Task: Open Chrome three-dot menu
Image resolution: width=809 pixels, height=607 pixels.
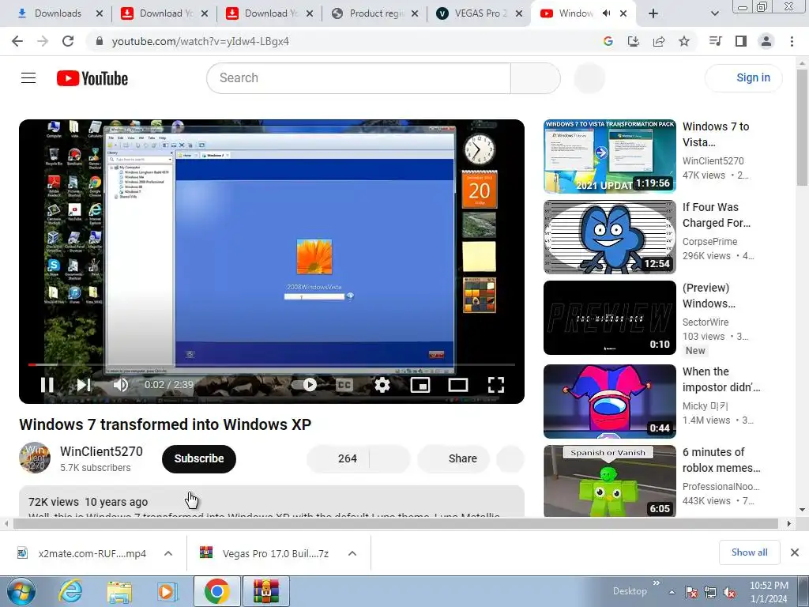Action: coord(792,41)
